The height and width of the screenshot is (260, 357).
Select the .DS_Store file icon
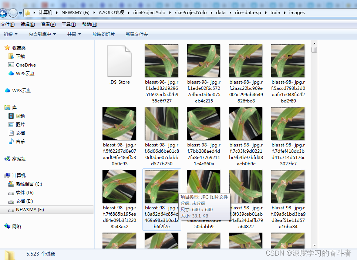119,61
